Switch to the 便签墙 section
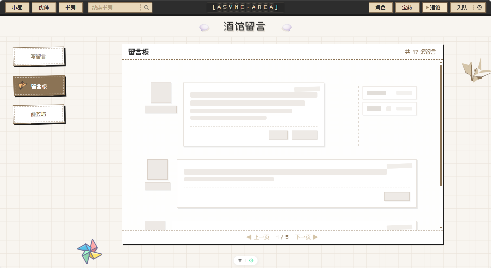Viewport: 491px width, 268px height. click(x=39, y=114)
